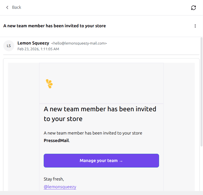Click the hello@lemonsqueezy-mail.com sender address
203x195 pixels.
coord(79,43)
